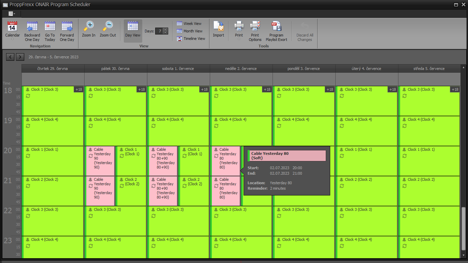Viewport: 468px width, 263px height.
Task: Click Discard All Changes
Action: pyautogui.click(x=305, y=31)
